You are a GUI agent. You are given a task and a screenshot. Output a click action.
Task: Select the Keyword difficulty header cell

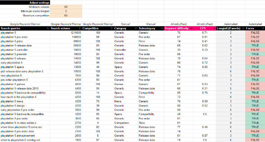pos(179,28)
